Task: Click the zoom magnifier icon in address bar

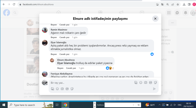Action: (x=168, y=5)
